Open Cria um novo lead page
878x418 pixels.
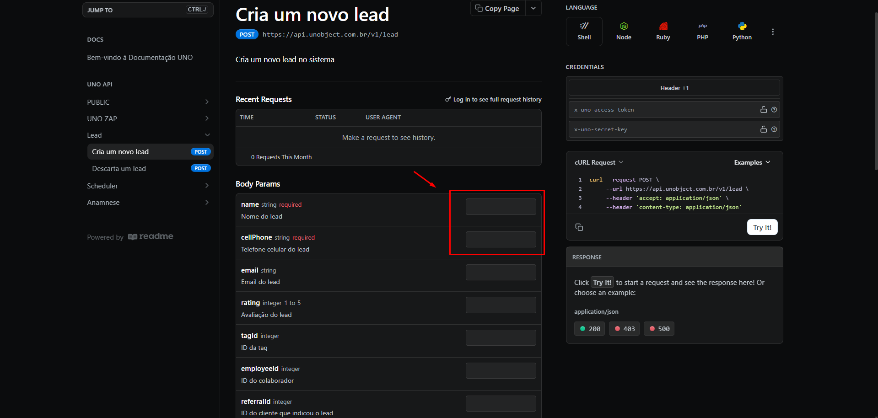[x=150, y=152]
